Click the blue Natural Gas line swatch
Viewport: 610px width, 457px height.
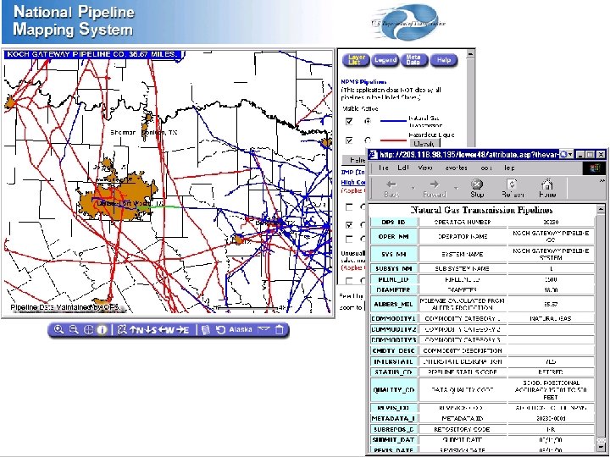click(x=393, y=121)
